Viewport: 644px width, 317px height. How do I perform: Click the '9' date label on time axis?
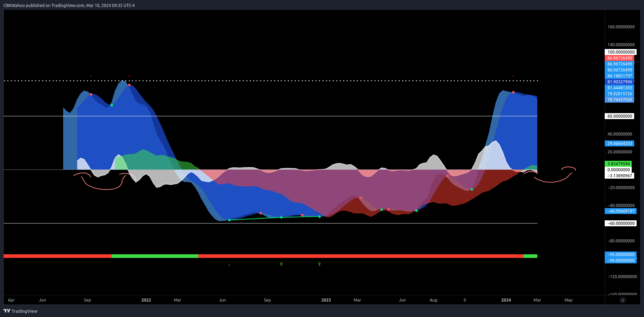(465, 300)
